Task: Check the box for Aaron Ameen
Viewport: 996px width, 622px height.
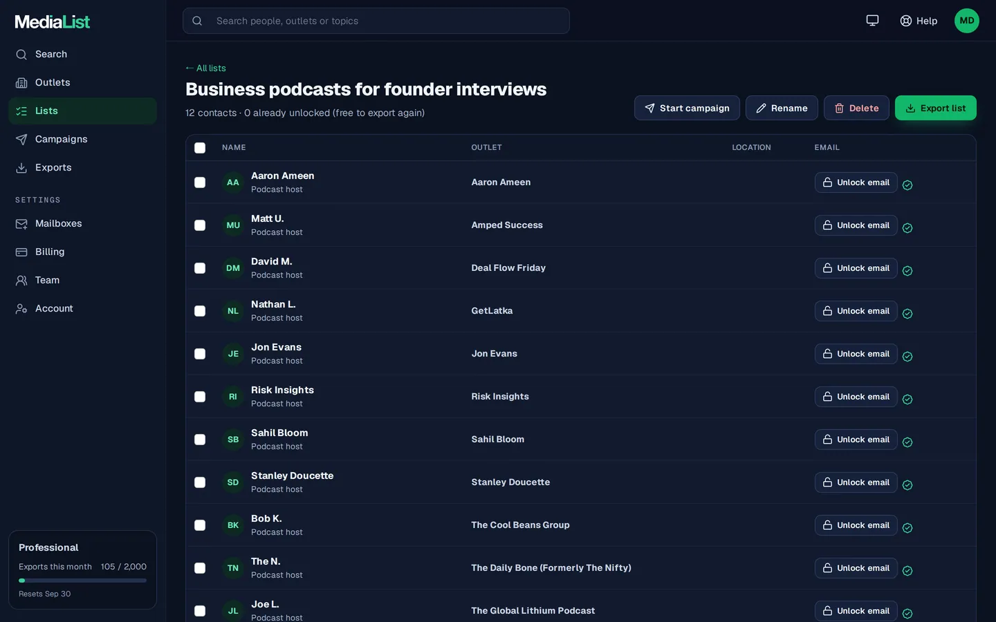Action: click(x=200, y=182)
